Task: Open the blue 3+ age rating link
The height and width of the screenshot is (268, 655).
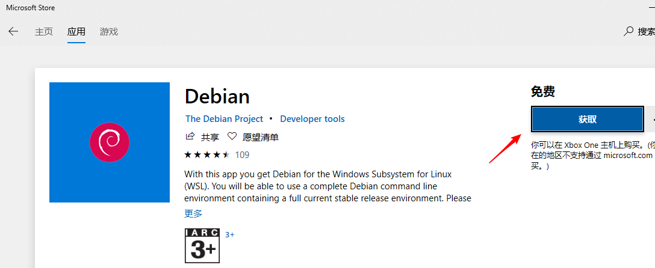Action: click(x=230, y=234)
